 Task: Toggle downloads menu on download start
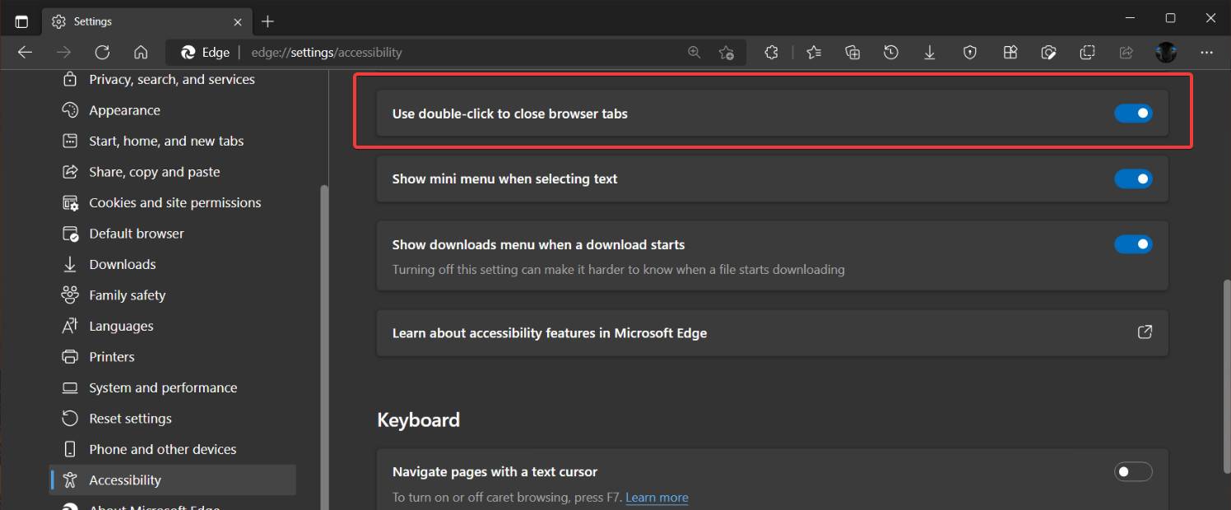1133,244
